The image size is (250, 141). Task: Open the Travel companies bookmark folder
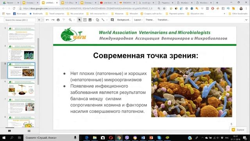pos(55,14)
